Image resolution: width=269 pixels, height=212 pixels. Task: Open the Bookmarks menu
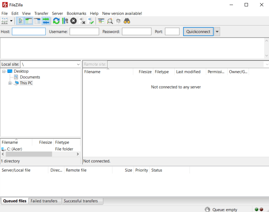(76, 13)
